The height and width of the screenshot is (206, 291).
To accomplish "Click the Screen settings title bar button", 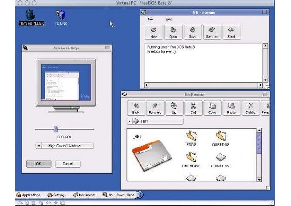I will [107, 48].
